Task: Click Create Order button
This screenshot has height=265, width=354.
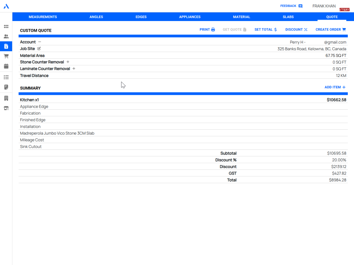Action: (x=331, y=30)
